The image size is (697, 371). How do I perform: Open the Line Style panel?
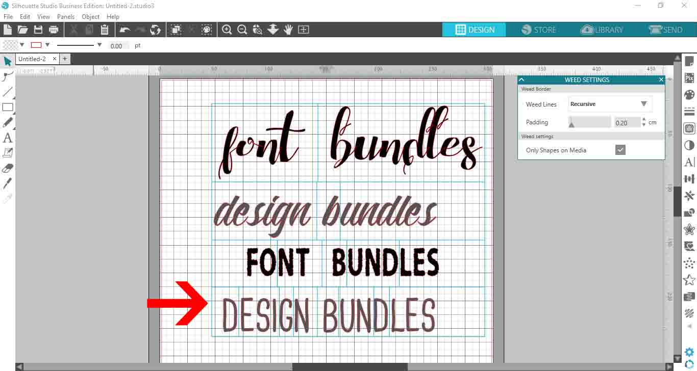[x=689, y=112]
